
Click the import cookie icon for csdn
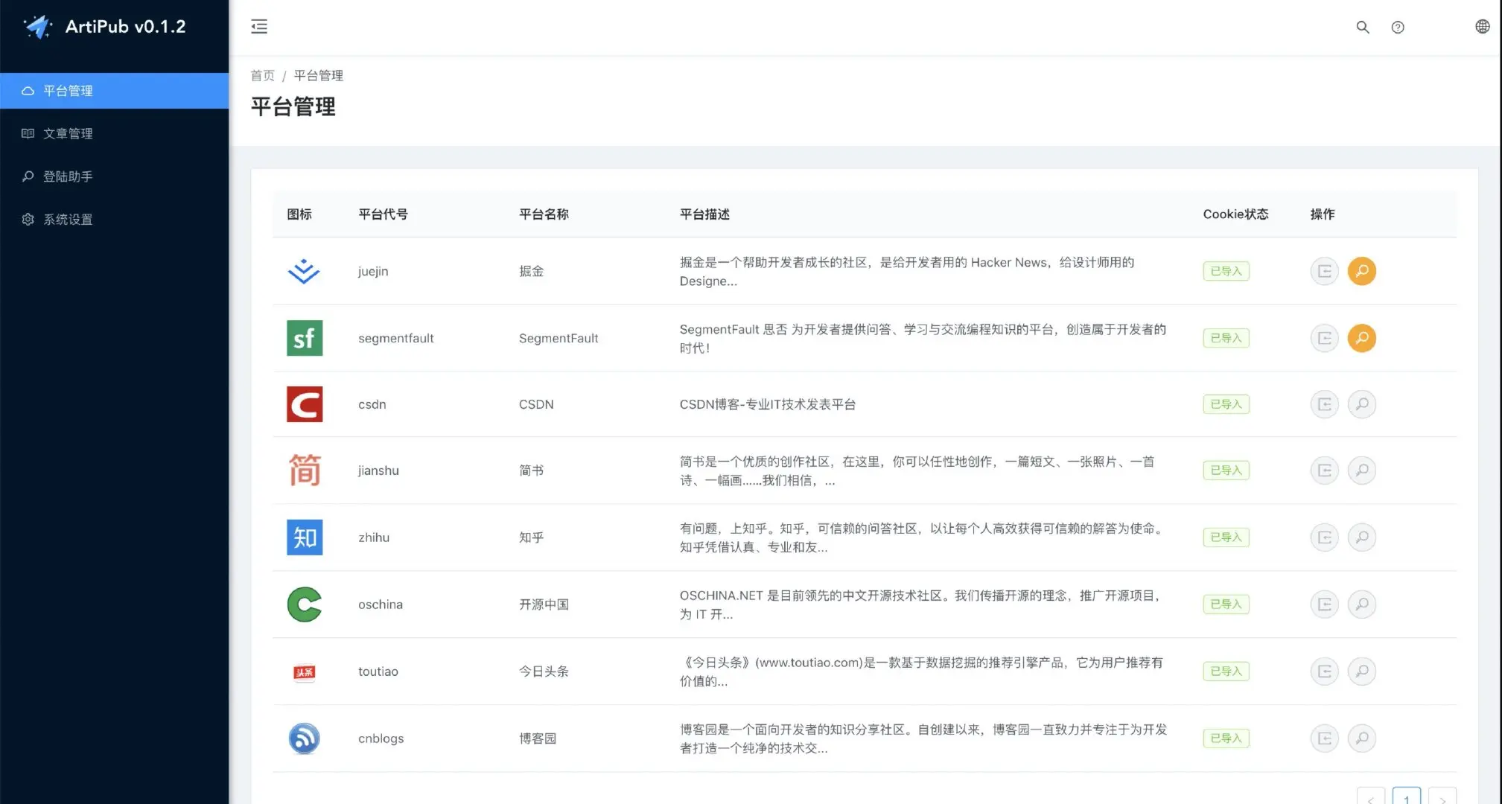(x=1324, y=404)
